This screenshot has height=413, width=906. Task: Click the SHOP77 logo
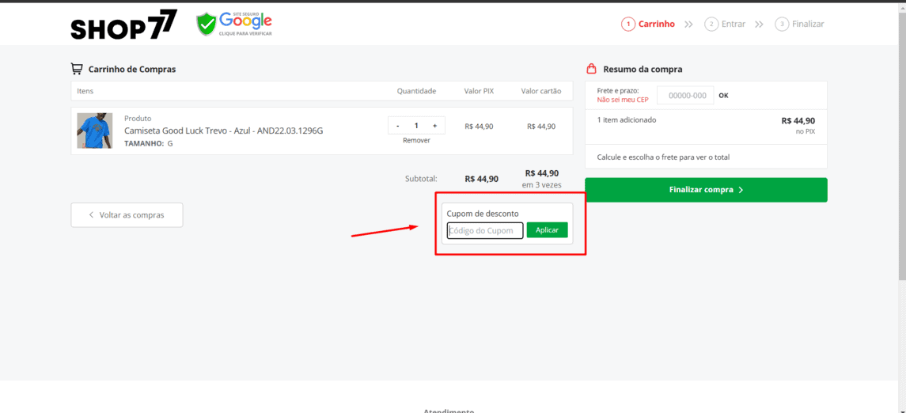tap(123, 25)
